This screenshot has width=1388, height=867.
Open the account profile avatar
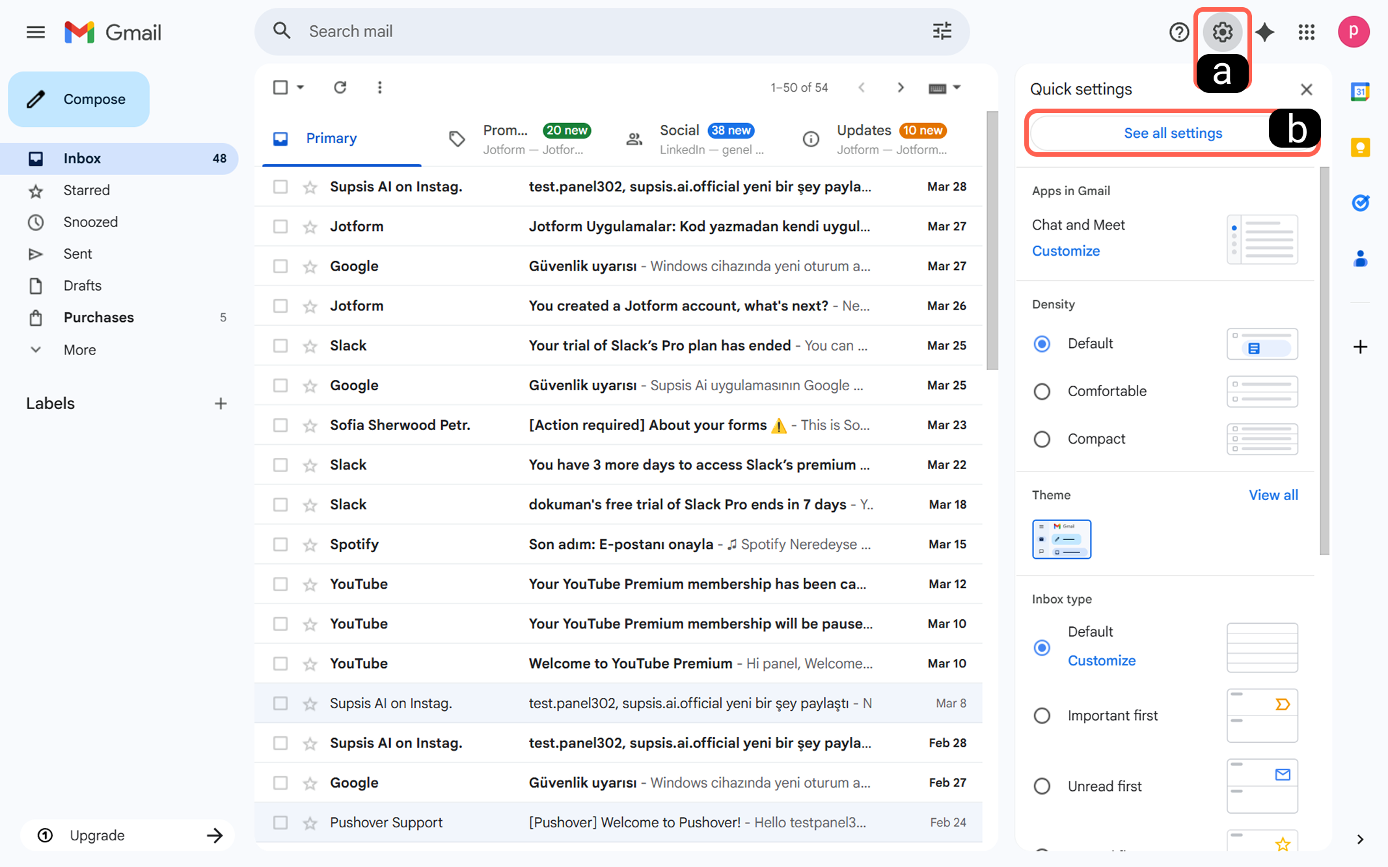pos(1354,32)
